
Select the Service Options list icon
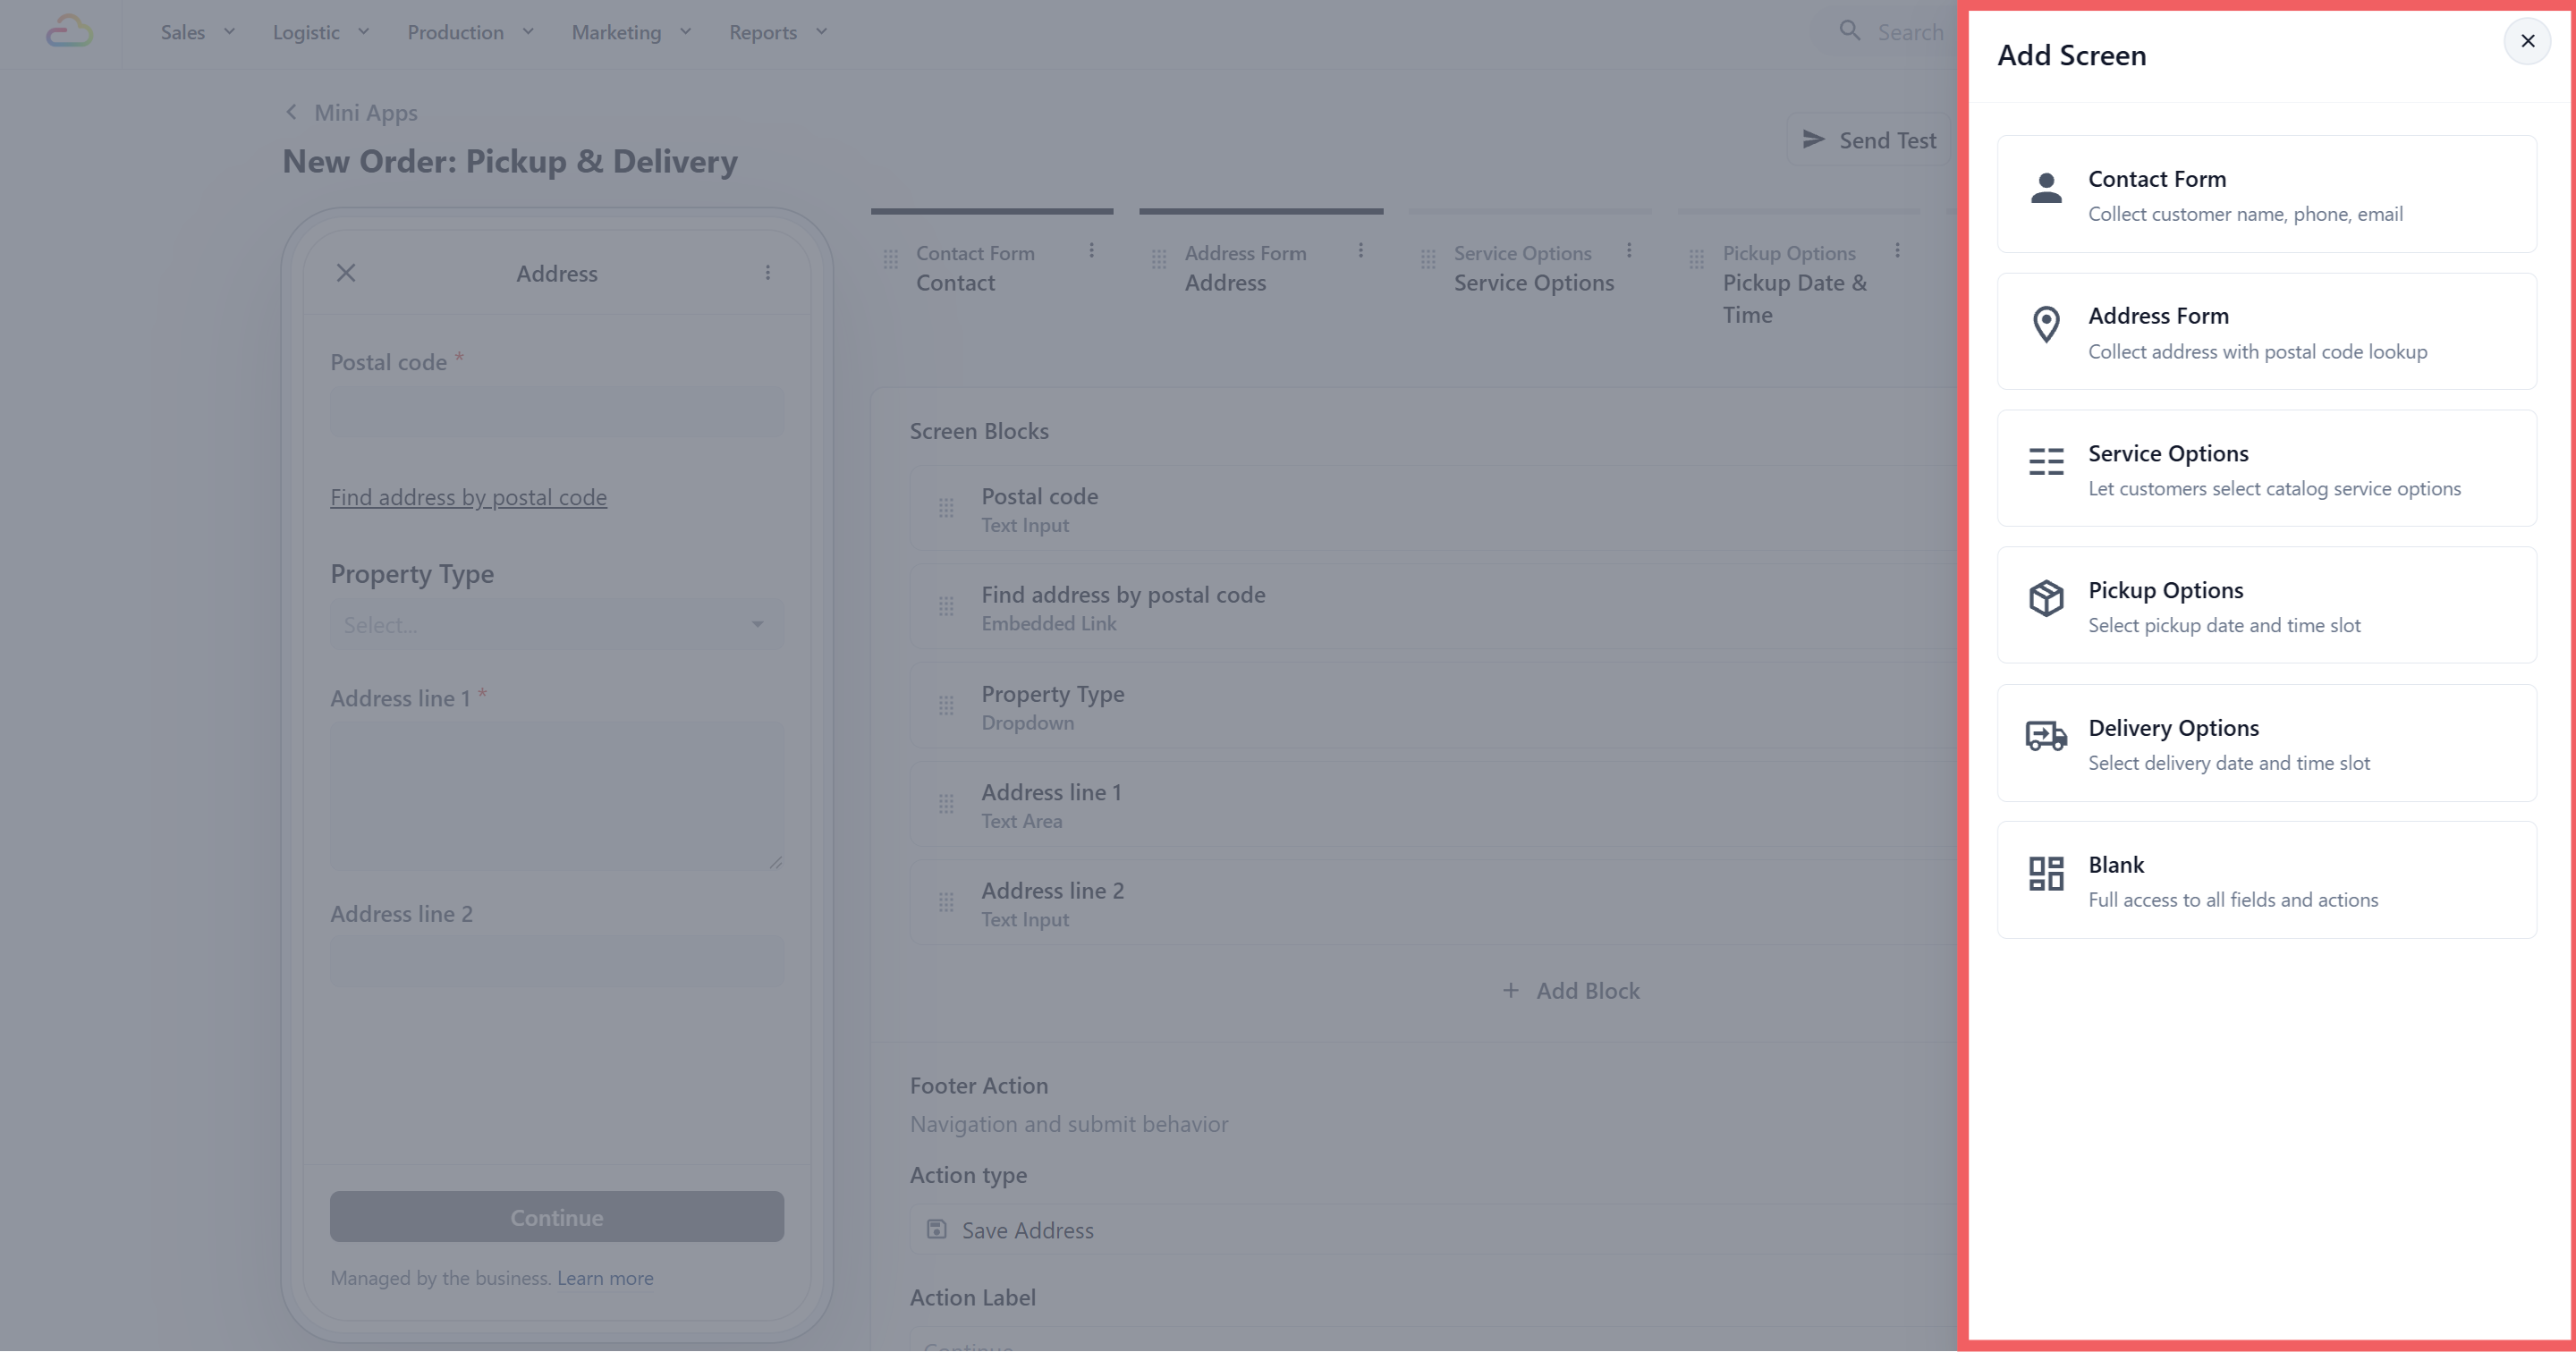click(x=2046, y=462)
